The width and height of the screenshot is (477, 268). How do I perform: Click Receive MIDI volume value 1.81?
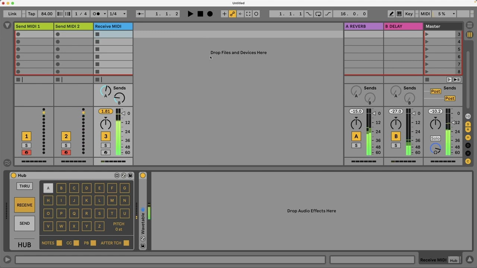[105, 111]
